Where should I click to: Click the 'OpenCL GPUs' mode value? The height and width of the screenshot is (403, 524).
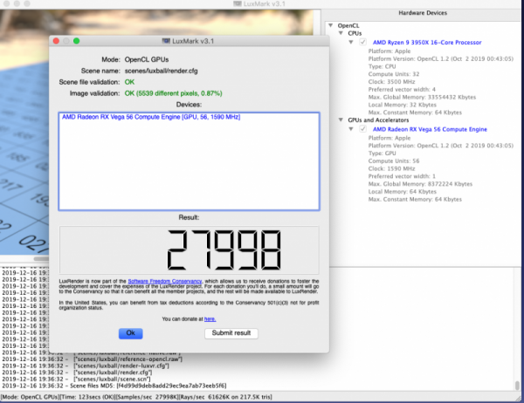tap(147, 60)
